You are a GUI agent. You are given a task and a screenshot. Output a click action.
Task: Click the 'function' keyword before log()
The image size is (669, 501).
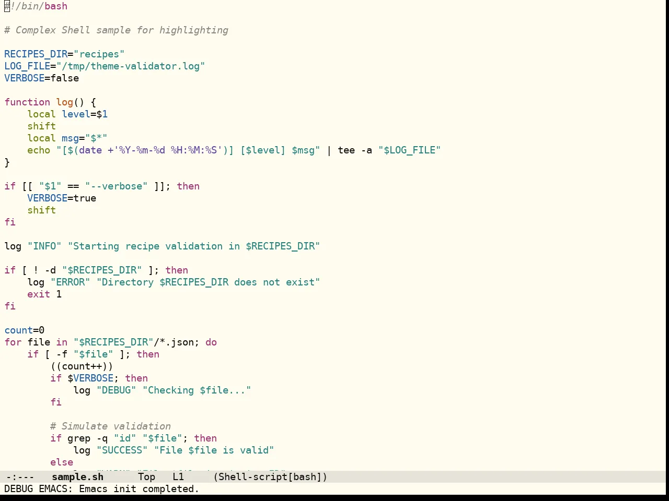pyautogui.click(x=27, y=102)
